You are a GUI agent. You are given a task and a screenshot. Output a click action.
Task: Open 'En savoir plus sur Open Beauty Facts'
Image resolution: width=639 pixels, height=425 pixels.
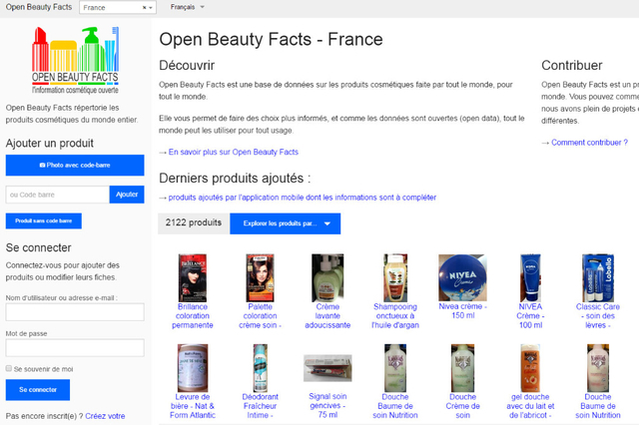[233, 152]
